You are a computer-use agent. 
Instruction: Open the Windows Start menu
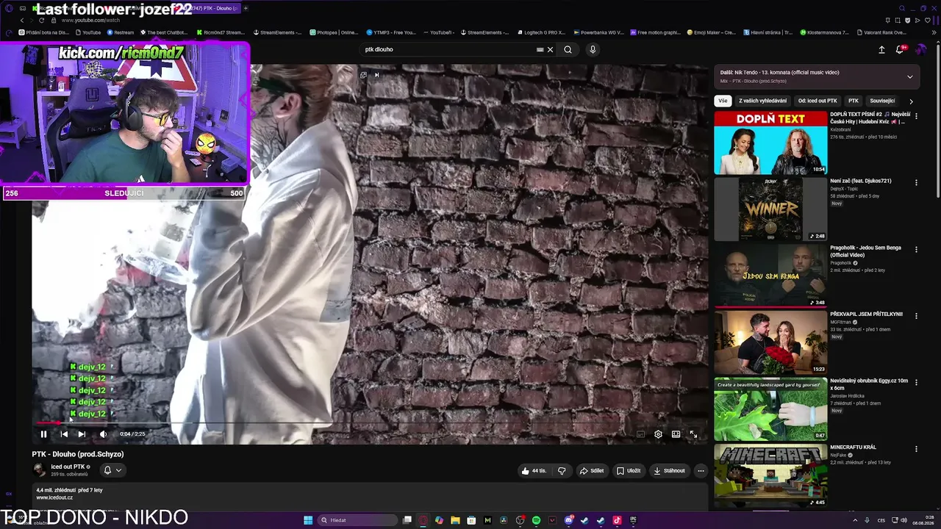click(308, 520)
